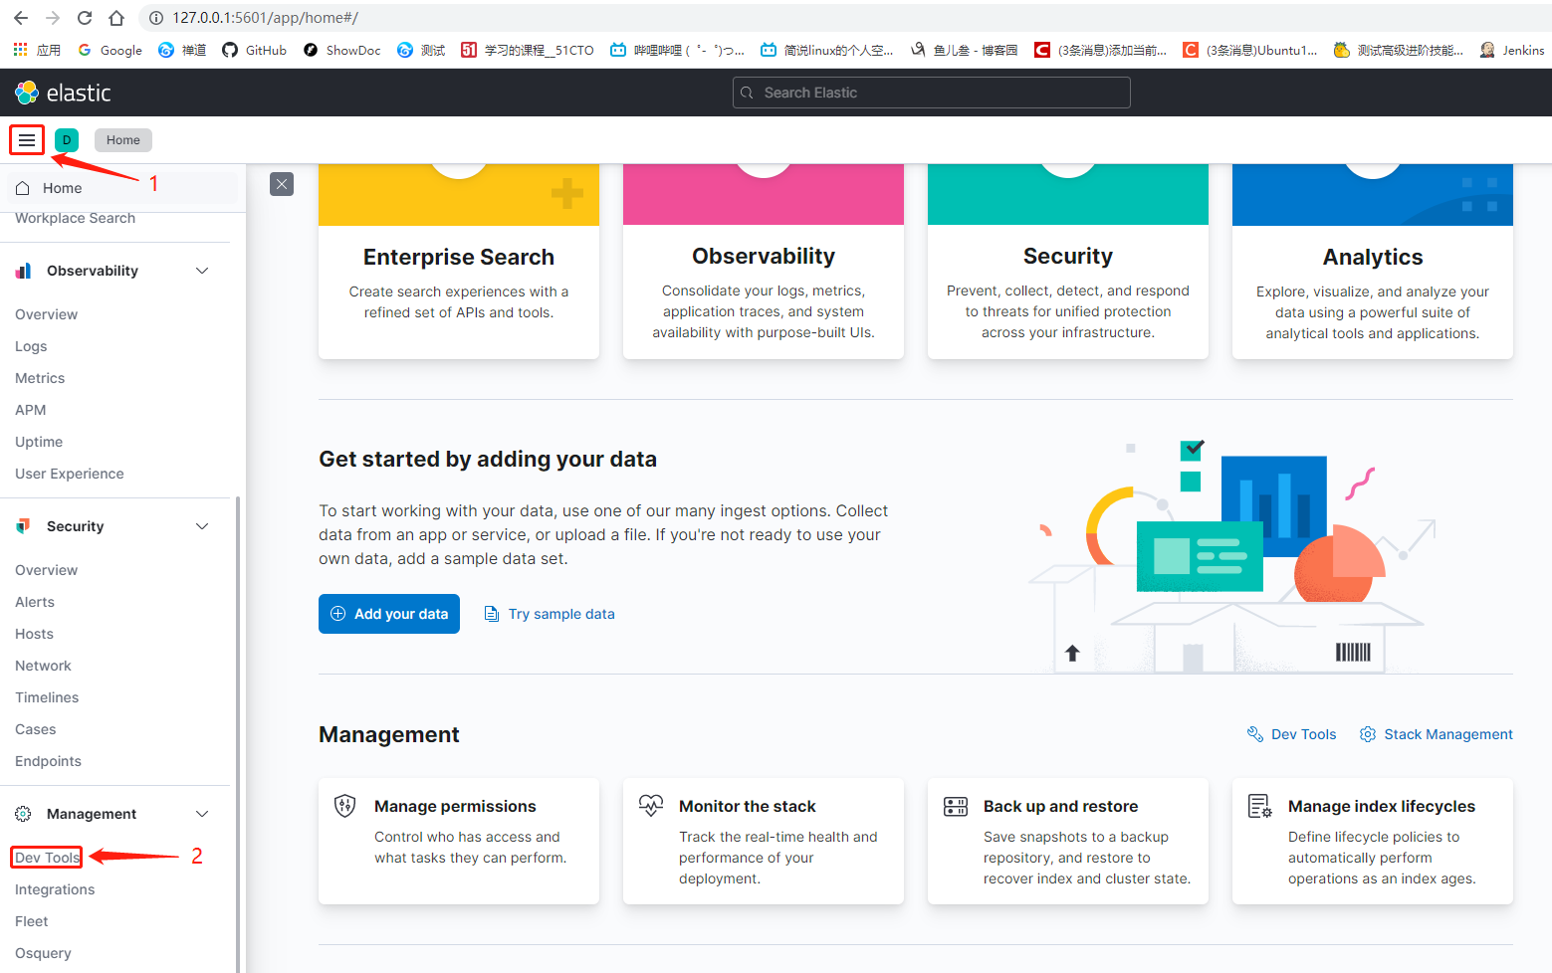Click the Manage permissions shield icon
1552x973 pixels.
[344, 806]
